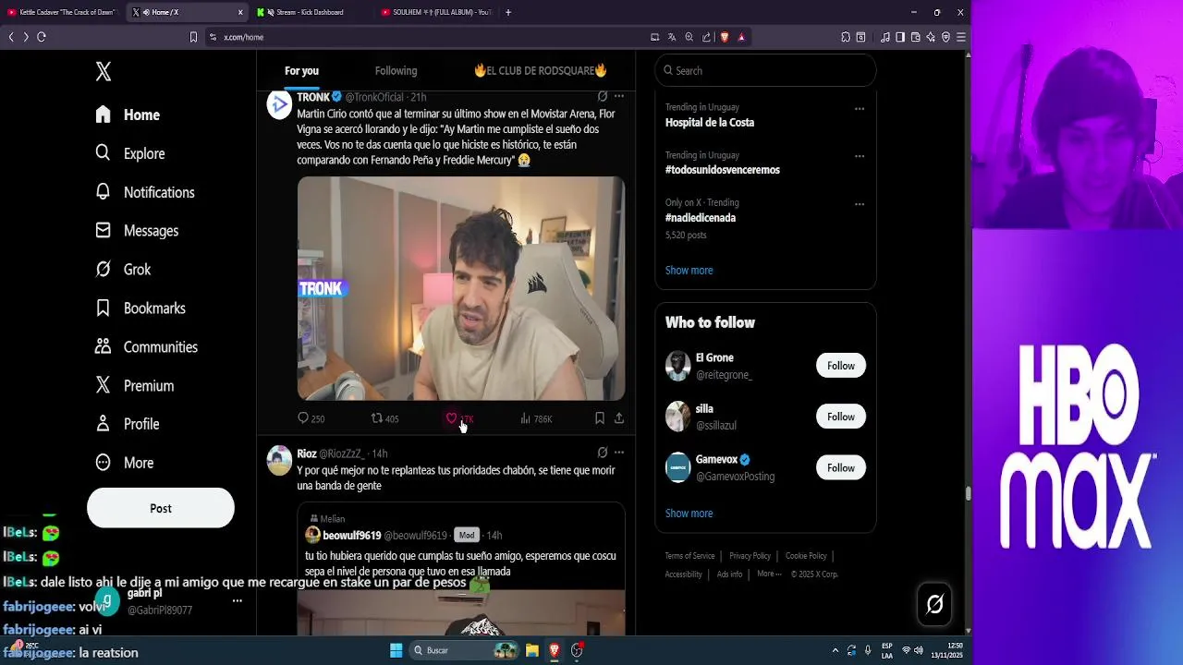Open more options for Hospital de la Costa trend
This screenshot has height=665, width=1183.
860,109
